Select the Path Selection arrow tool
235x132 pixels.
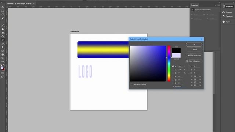3,47
